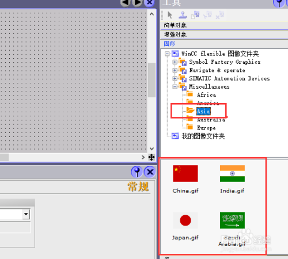The width and height of the screenshot is (288, 259).
Task: Open the Australia folder
Action: click(x=211, y=120)
